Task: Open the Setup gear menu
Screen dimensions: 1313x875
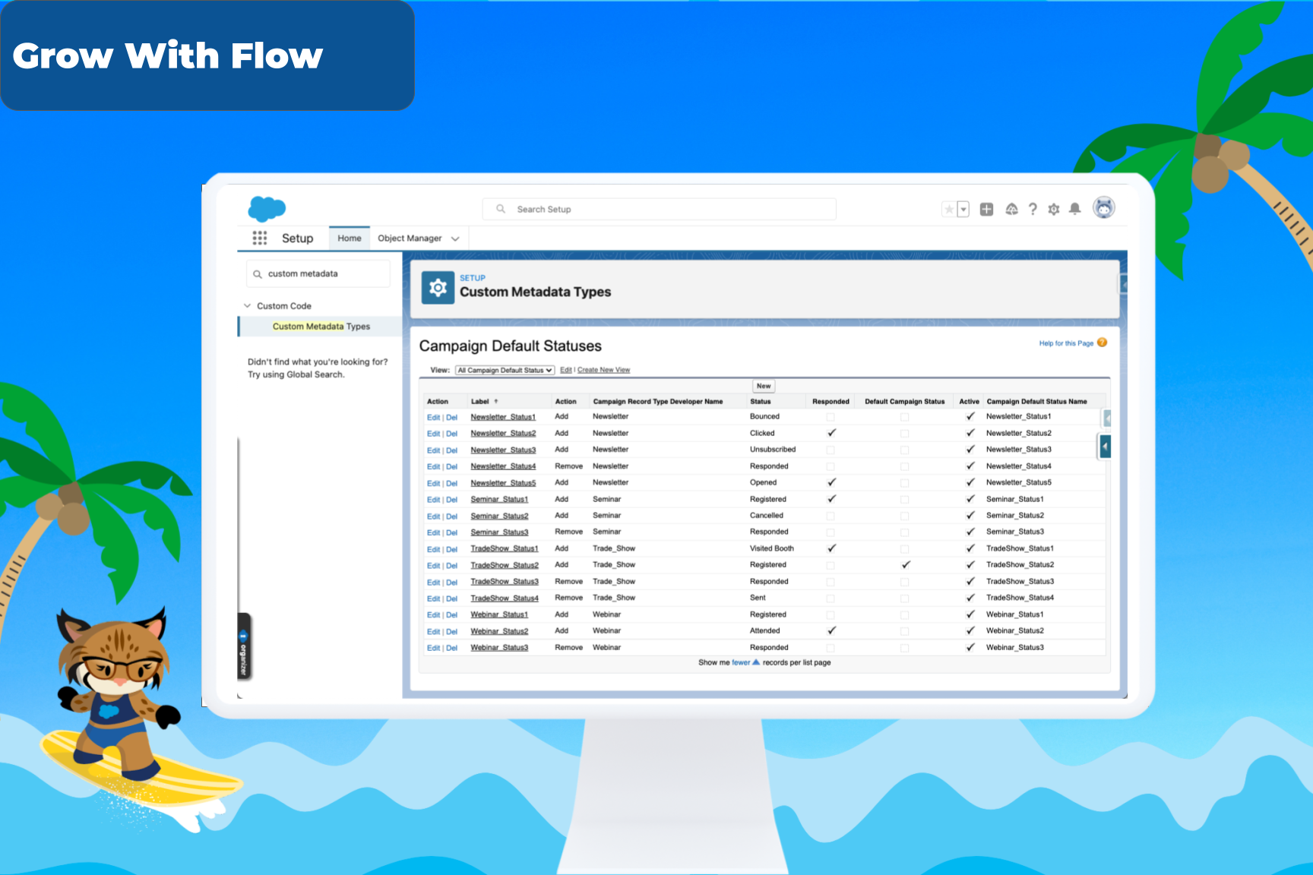Action: click(1053, 209)
